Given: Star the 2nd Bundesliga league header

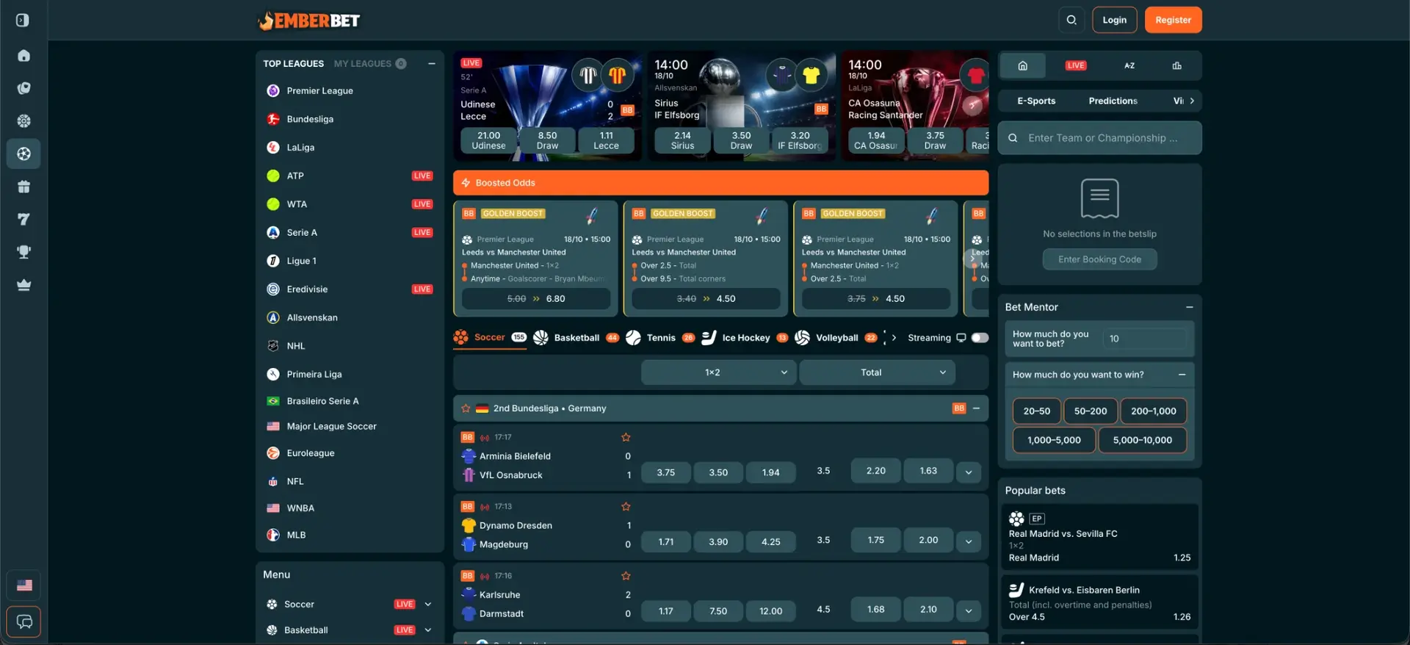Looking at the screenshot, I should pyautogui.click(x=466, y=408).
